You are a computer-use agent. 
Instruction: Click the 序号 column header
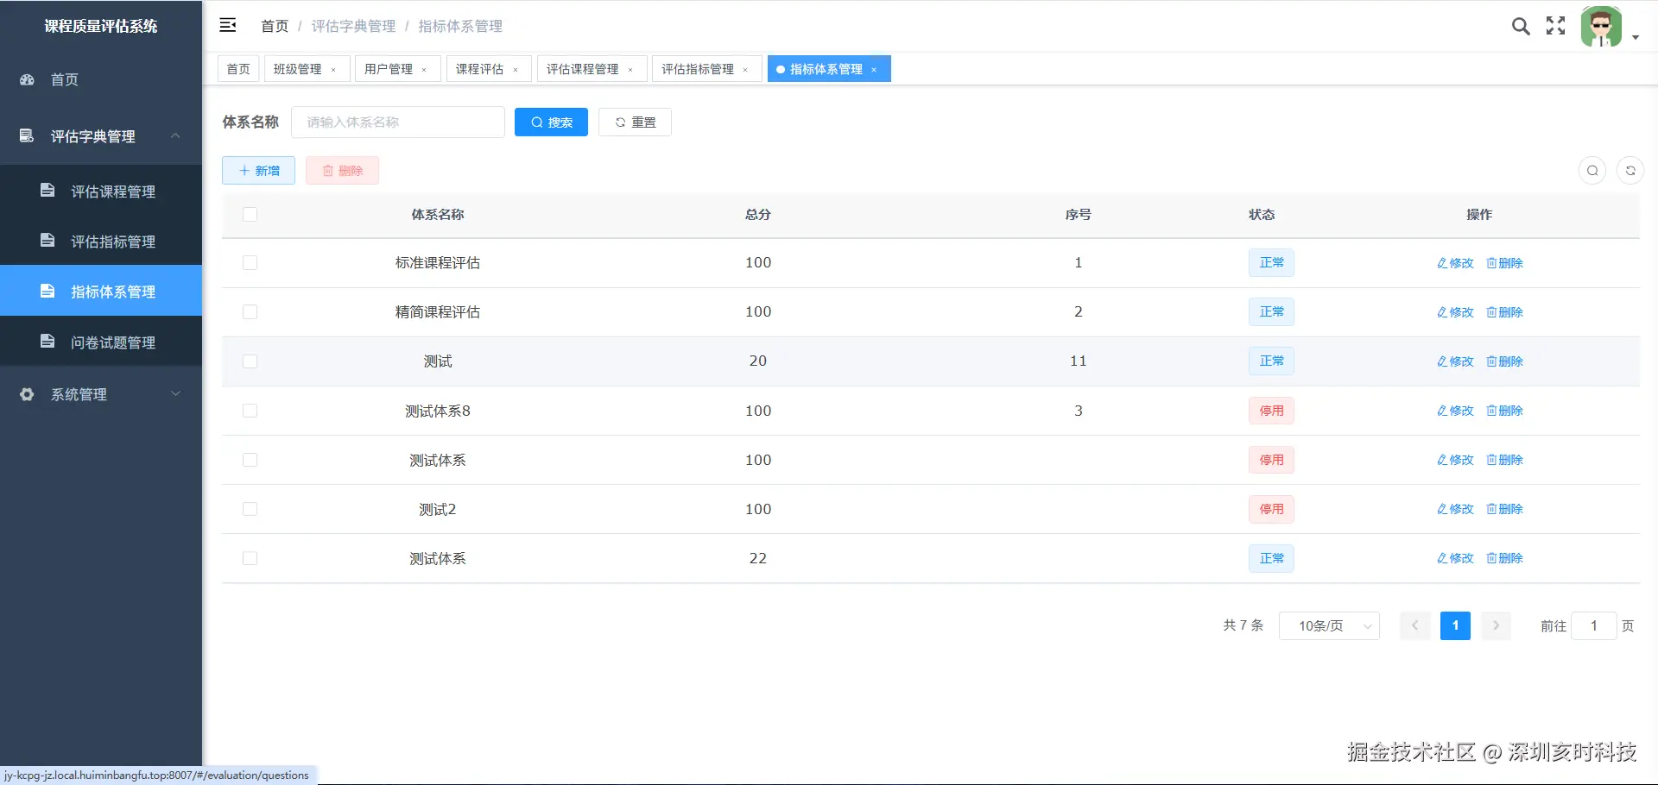[x=1078, y=215]
